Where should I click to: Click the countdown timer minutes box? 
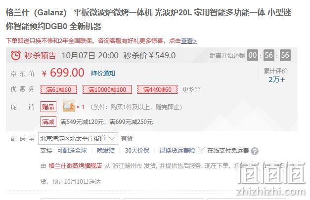269,55
